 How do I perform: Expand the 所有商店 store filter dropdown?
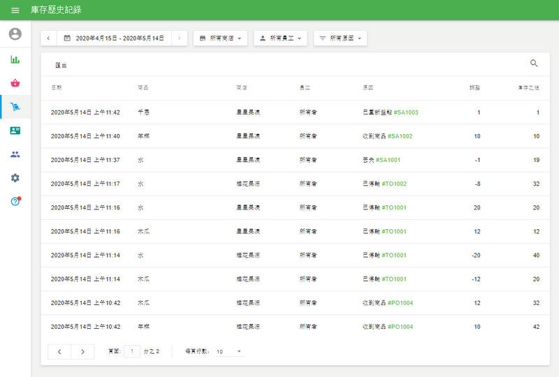point(220,38)
